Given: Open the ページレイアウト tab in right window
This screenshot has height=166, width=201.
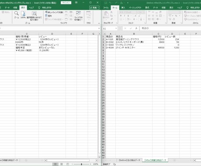Looking at the screenshot, I should [135, 7].
